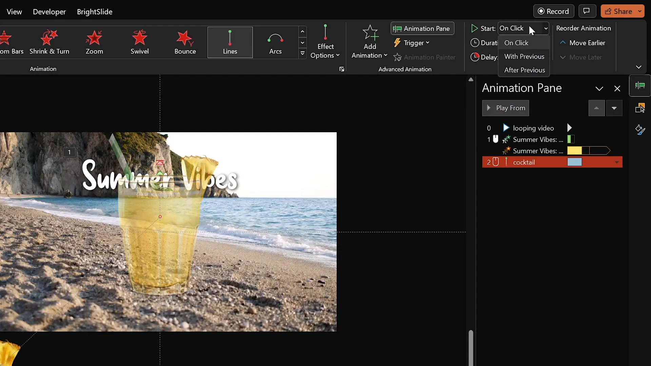651x366 pixels.
Task: Activate the Animation Painter tool
Action: (x=425, y=57)
